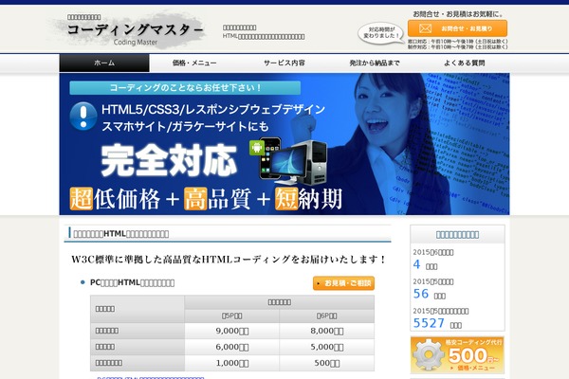This screenshot has width=569, height=379.
Task: Open the 価格・メニュー navigation tab
Action: [194, 63]
